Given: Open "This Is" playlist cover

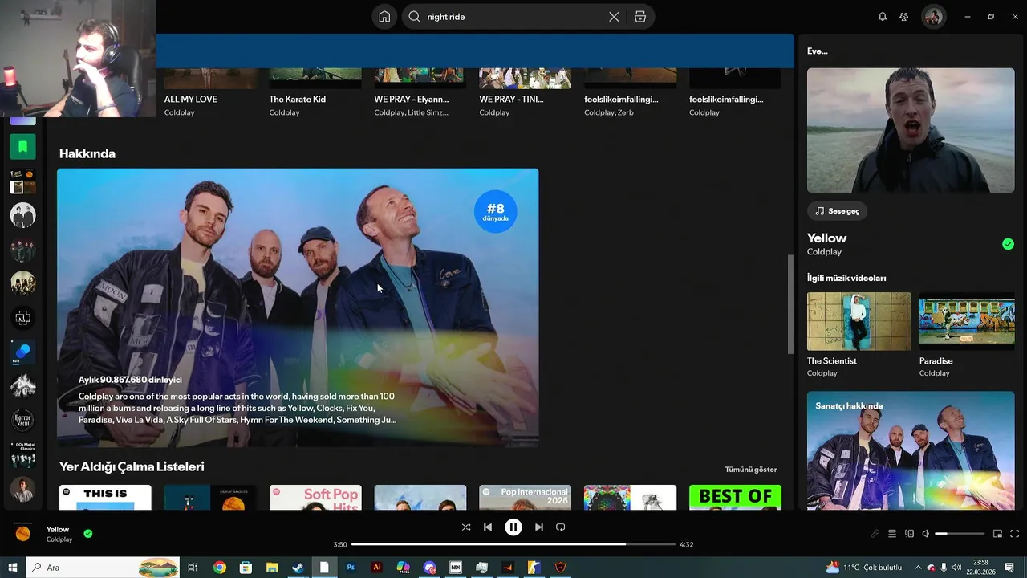Looking at the screenshot, I should tap(105, 497).
